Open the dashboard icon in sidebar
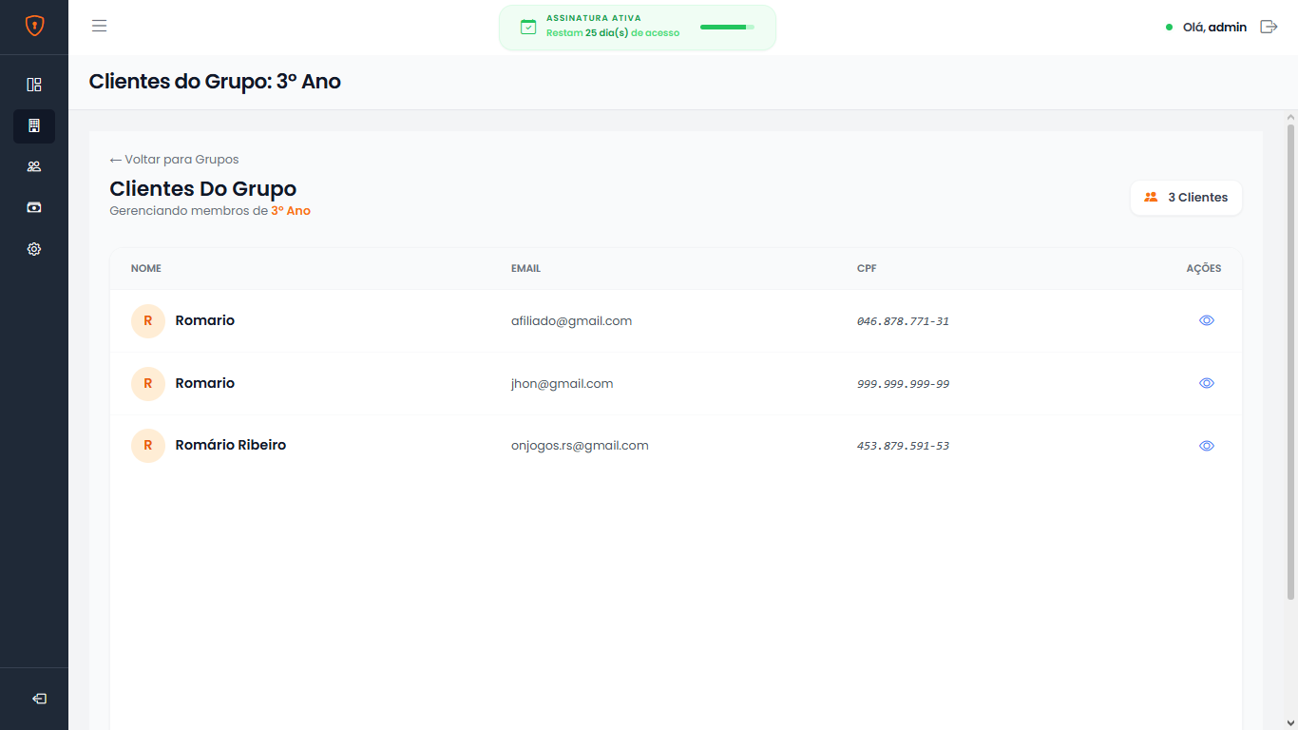Screen dimensions: 1298x730 tap(34, 85)
